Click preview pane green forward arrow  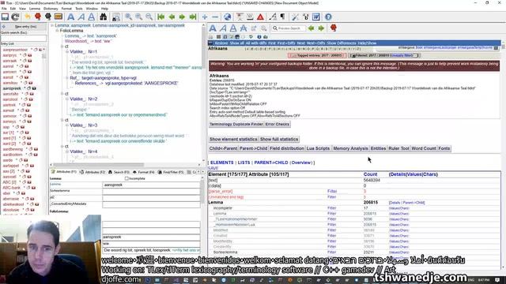[321, 28]
